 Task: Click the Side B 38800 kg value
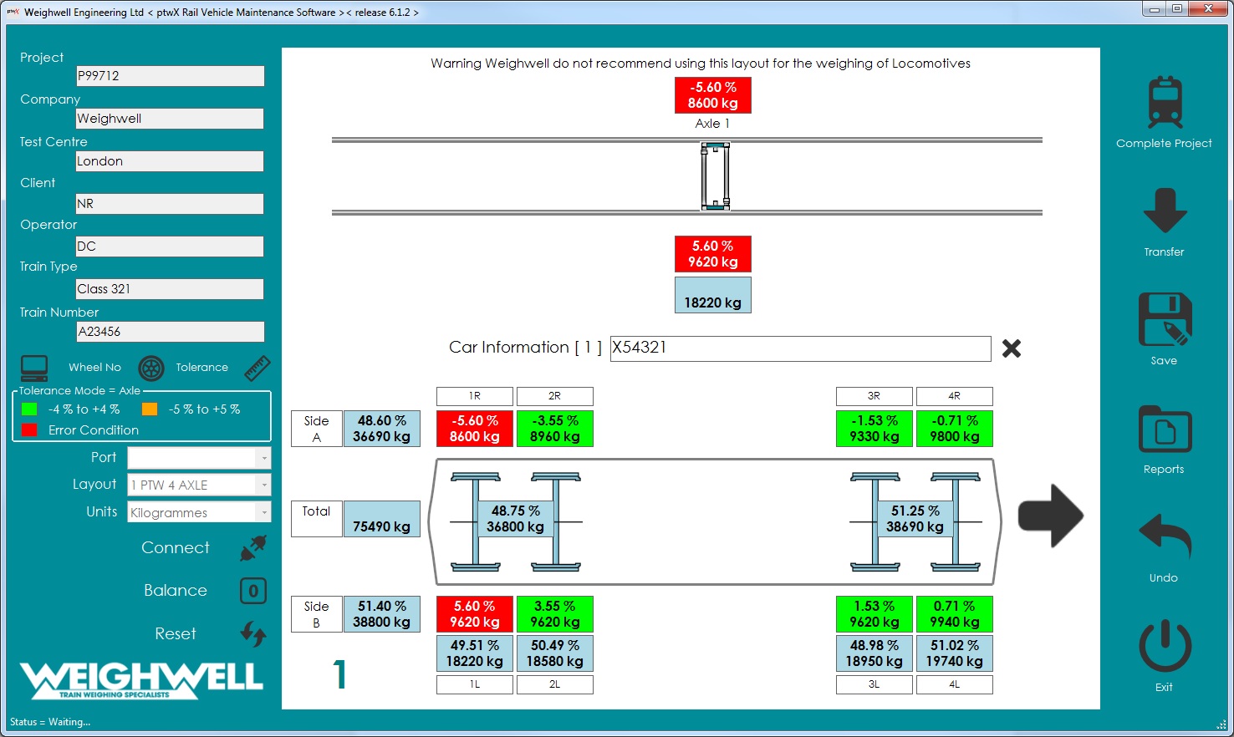click(382, 614)
